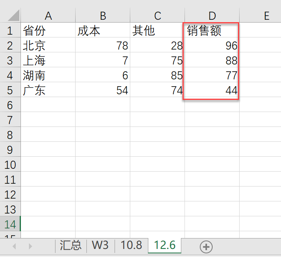
Task: Click value 75 in column C
Action: [157, 60]
